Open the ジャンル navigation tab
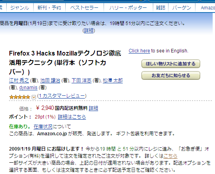This screenshot has width=215, height=174. pos(20,8)
